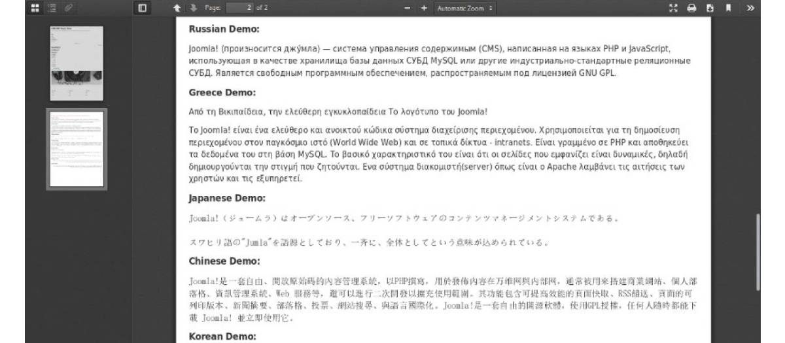Click the Russian Demo heading
This screenshot has width=785, height=343.
[x=224, y=29]
